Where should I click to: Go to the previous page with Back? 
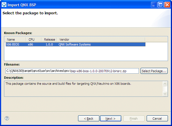click(89, 118)
